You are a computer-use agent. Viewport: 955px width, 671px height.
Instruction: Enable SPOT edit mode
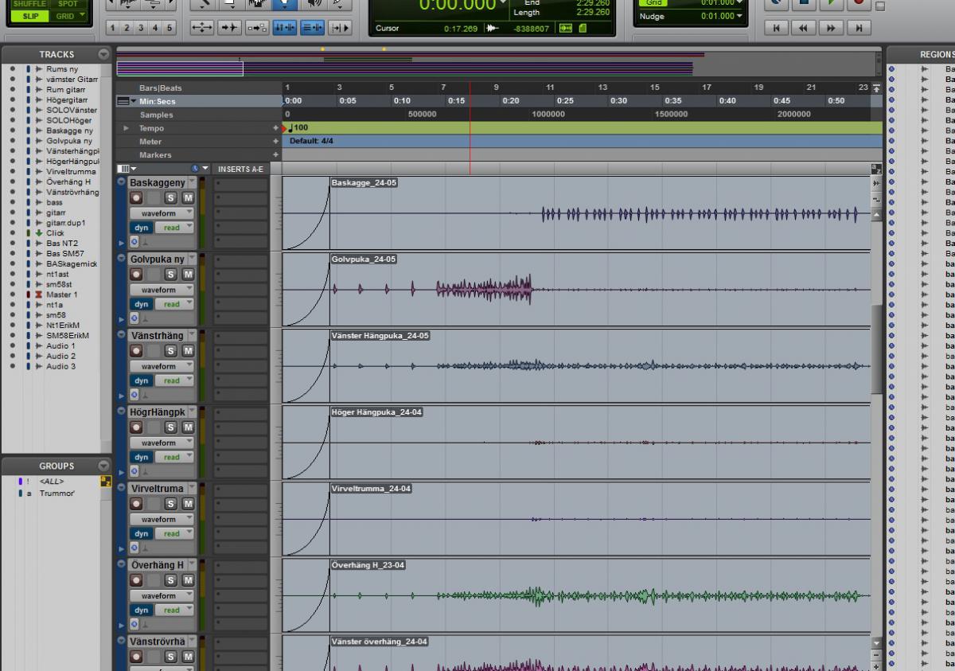pos(68,3)
